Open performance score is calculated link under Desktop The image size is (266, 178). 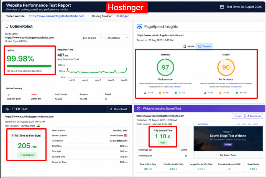point(180,83)
